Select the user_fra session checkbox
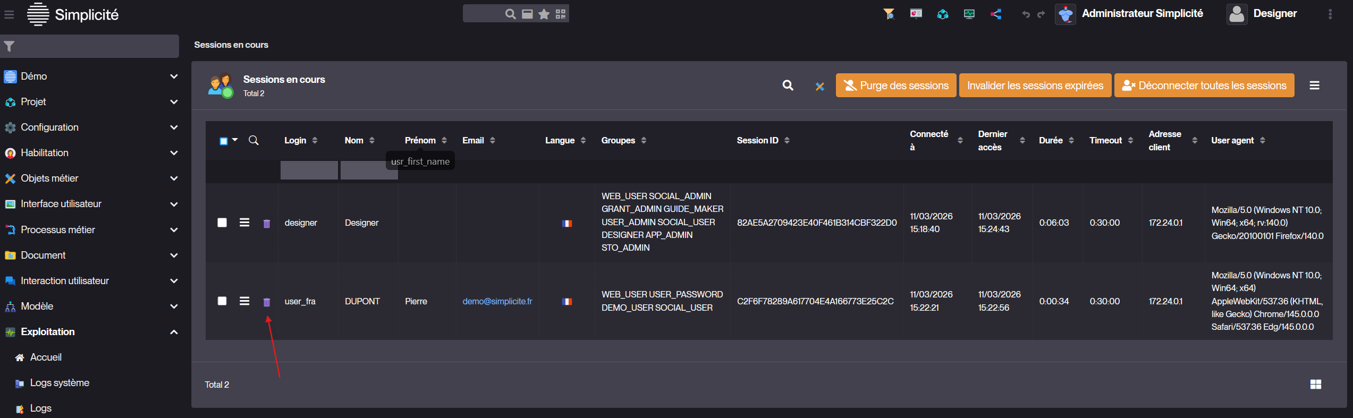The height and width of the screenshot is (418, 1353). click(222, 301)
